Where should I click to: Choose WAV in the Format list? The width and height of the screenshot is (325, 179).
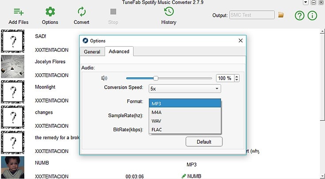185,121
